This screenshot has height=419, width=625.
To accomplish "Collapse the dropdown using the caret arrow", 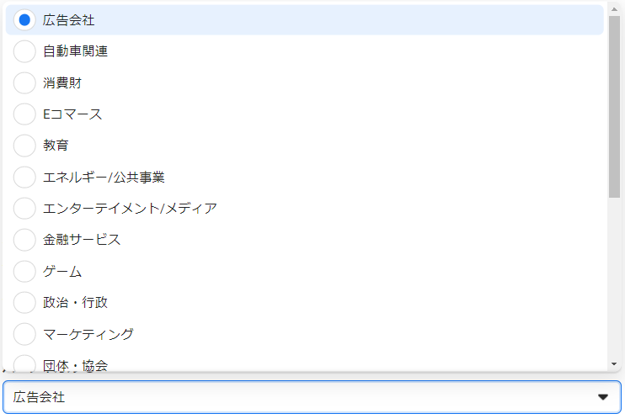I will click(x=602, y=397).
